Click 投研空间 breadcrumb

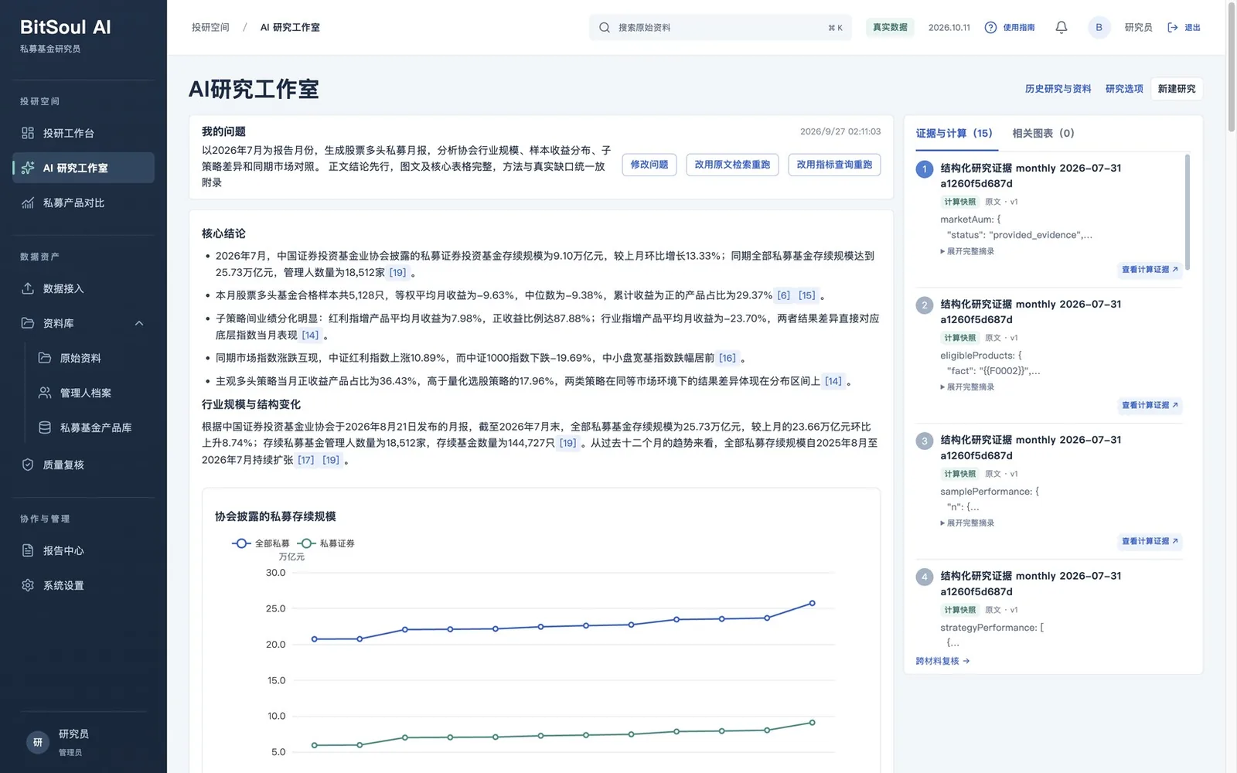(210, 27)
